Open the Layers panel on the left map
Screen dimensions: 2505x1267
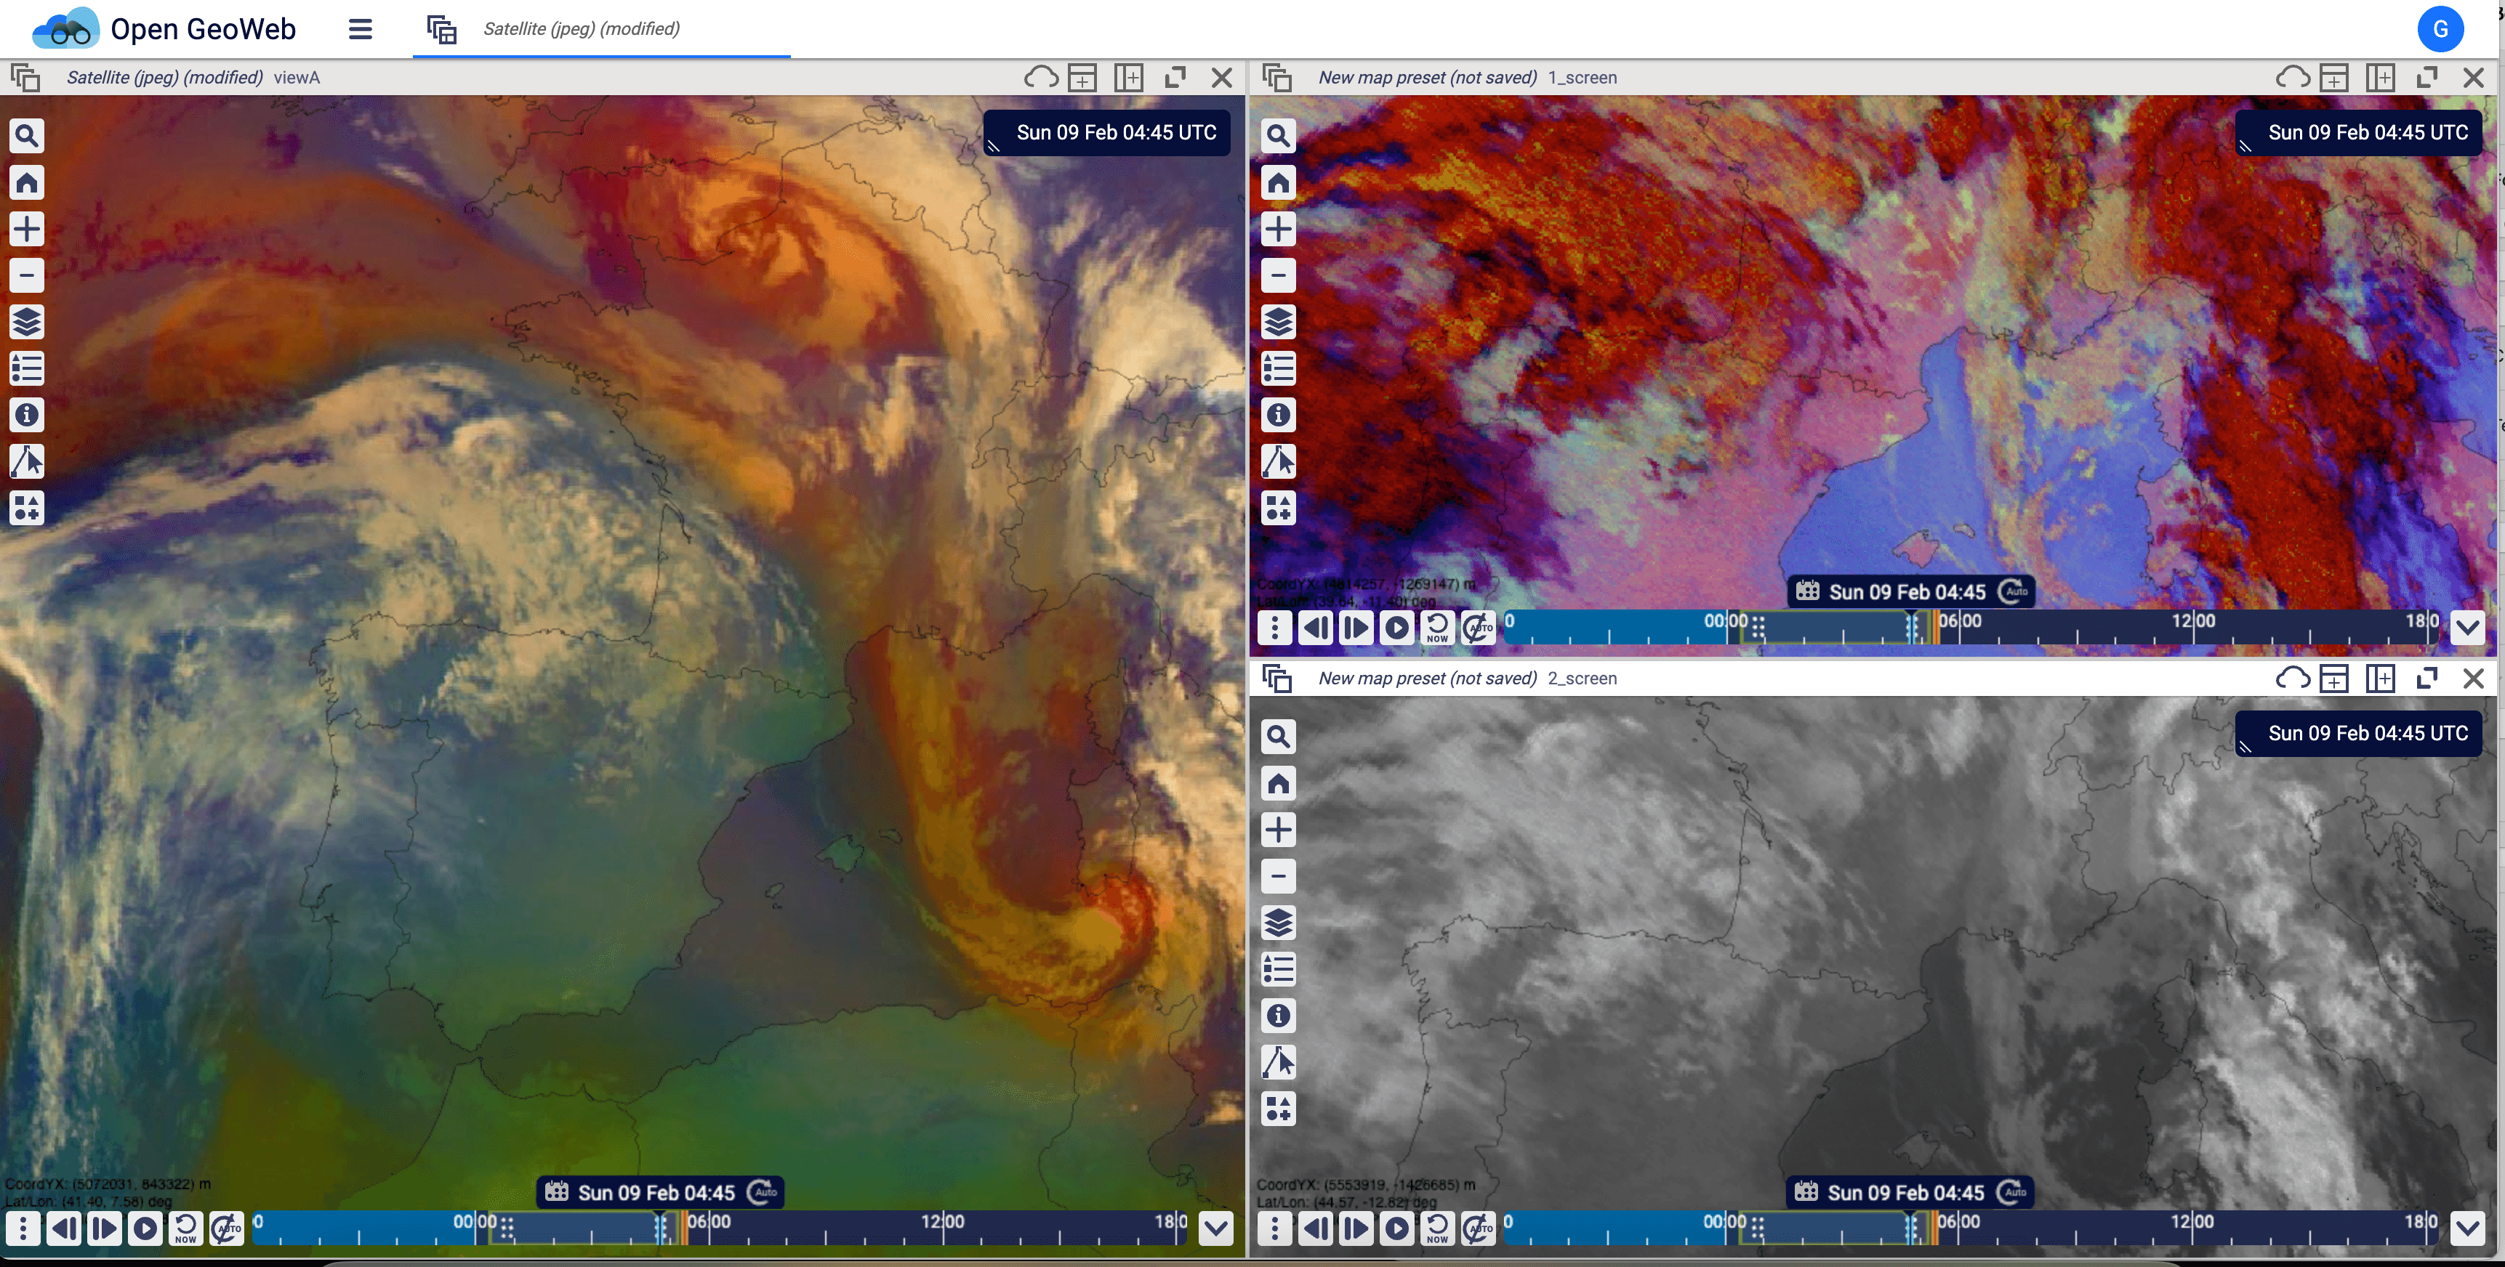coord(26,322)
